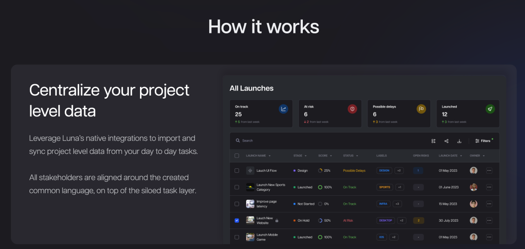
Task: Uncheck the Lauch New Website checkbox
Action: [237, 220]
